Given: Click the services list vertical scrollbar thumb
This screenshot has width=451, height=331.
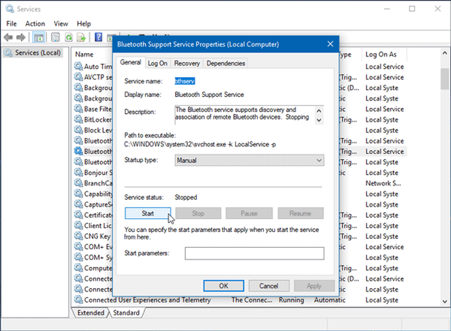Looking at the screenshot, I should (445, 79).
